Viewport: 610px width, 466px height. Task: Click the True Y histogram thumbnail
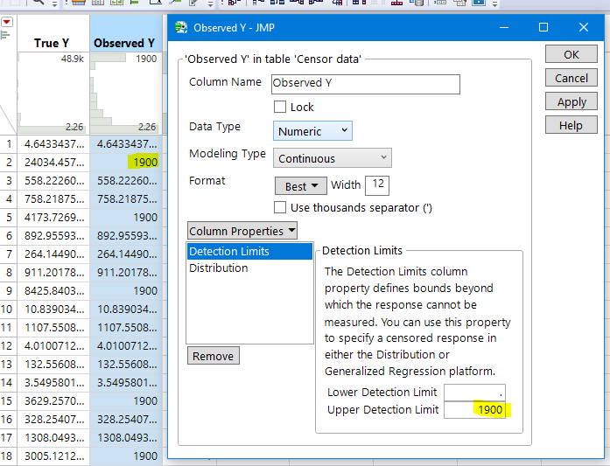click(x=53, y=94)
